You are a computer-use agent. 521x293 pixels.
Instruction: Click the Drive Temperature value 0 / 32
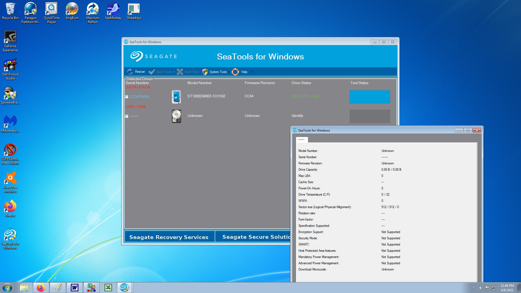[385, 195]
